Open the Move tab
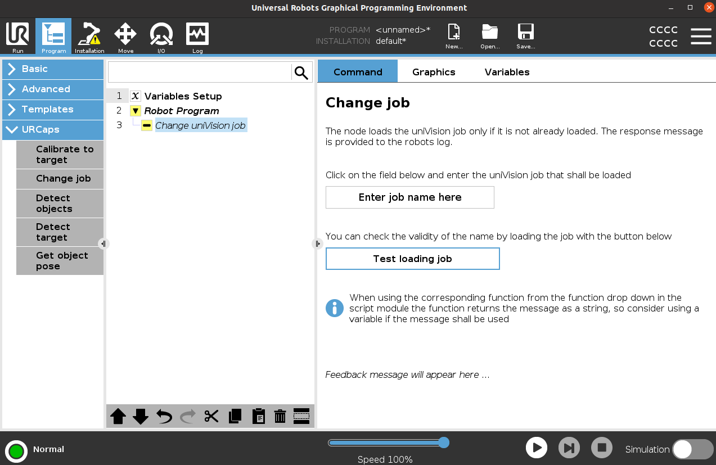716x465 pixels. coord(125,37)
